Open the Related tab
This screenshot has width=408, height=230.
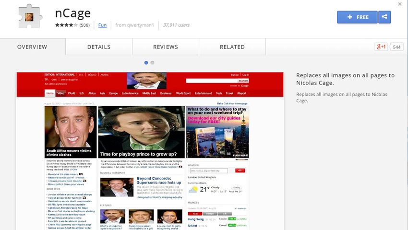pos(232,47)
